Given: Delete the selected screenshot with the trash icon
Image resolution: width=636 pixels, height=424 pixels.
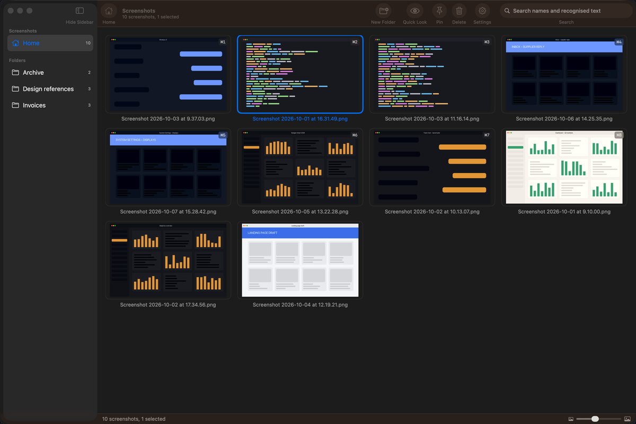Looking at the screenshot, I should tap(459, 11).
